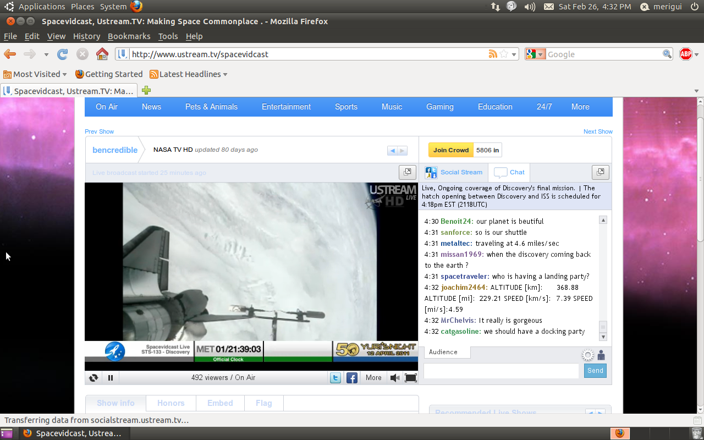Focus the Google search box
Screen dimensions: 704x440
[x=604, y=54]
